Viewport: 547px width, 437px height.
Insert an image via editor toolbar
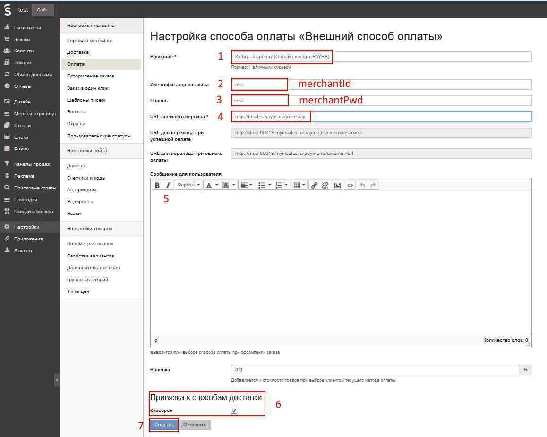click(x=337, y=185)
